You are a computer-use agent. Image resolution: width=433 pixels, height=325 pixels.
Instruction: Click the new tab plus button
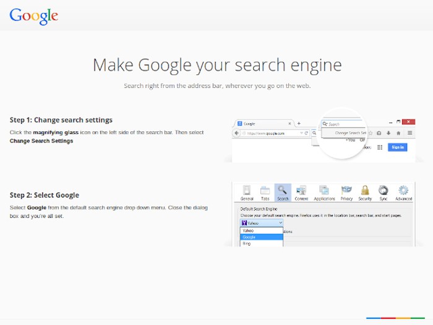(x=299, y=124)
